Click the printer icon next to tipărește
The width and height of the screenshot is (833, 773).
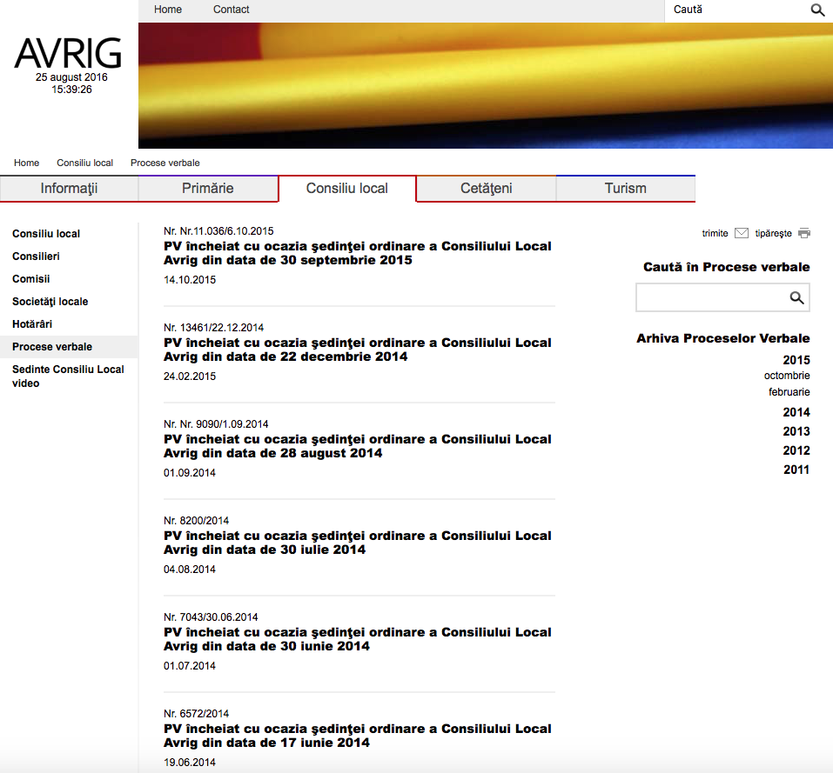[x=804, y=233]
